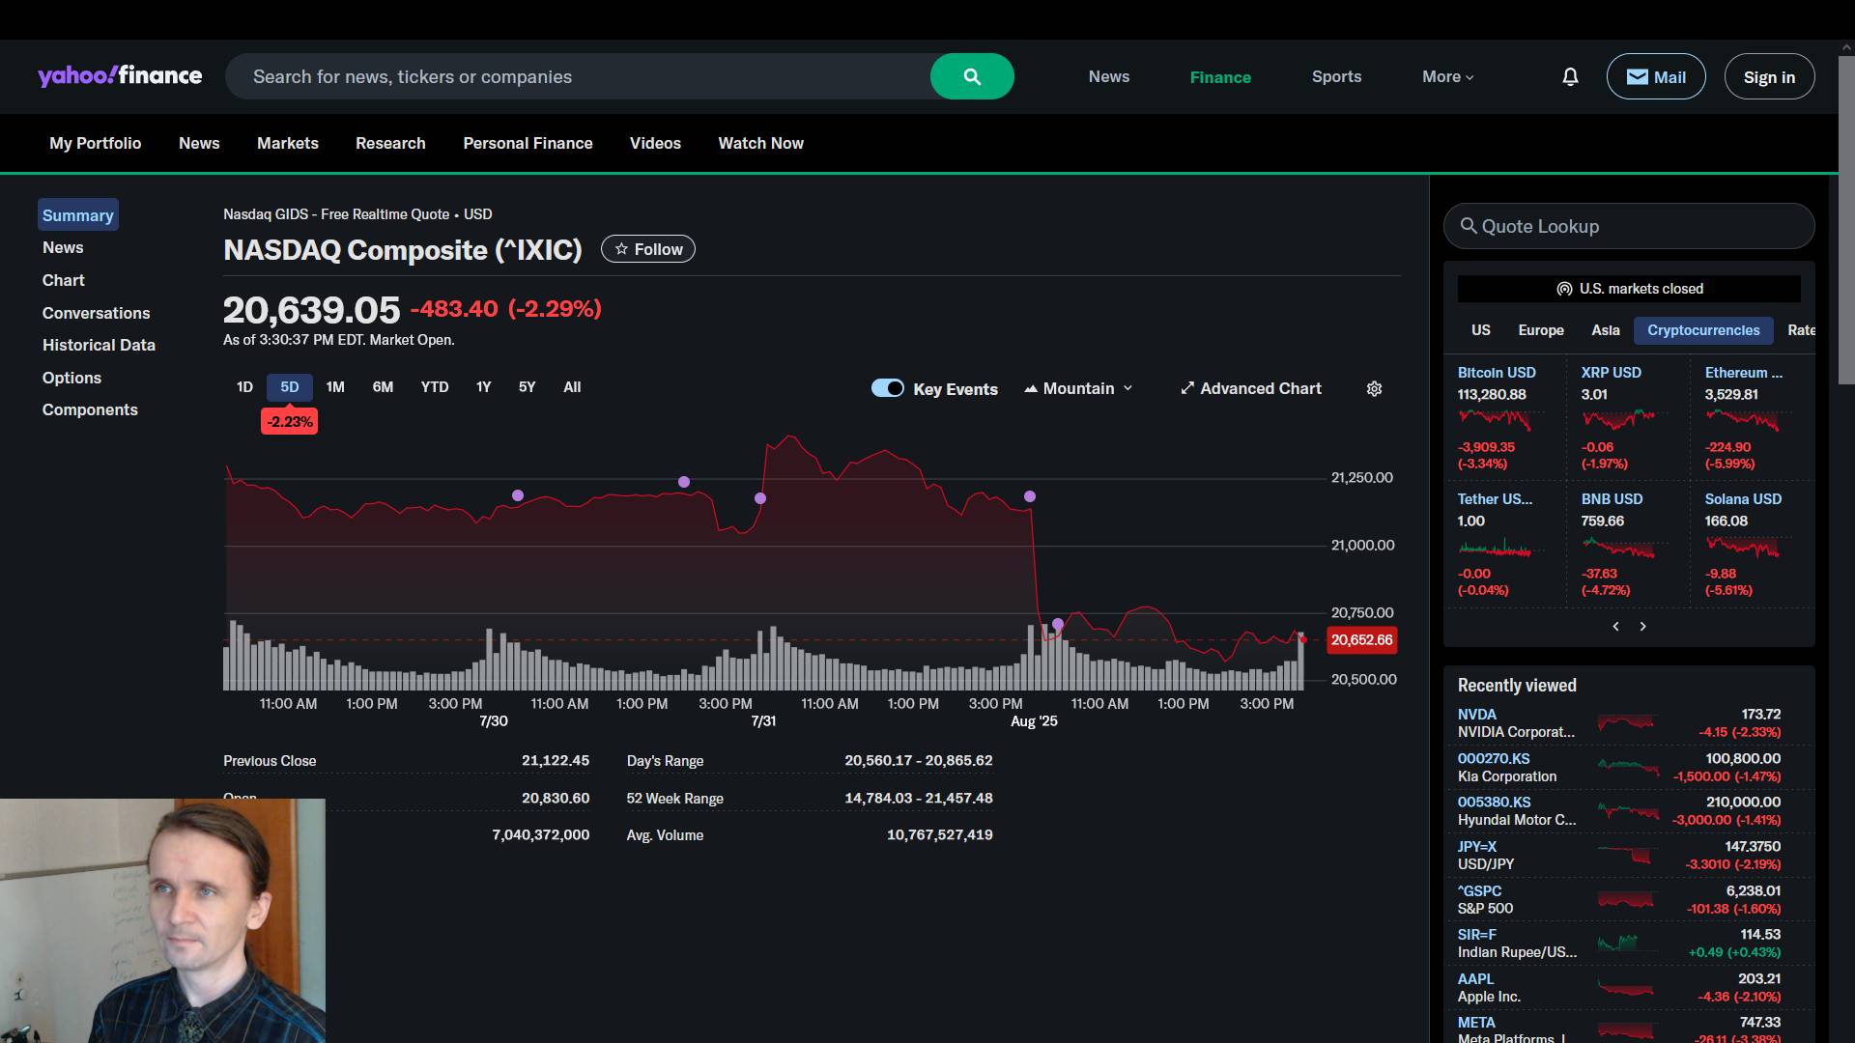Open chart settings gear icon

coord(1374,388)
